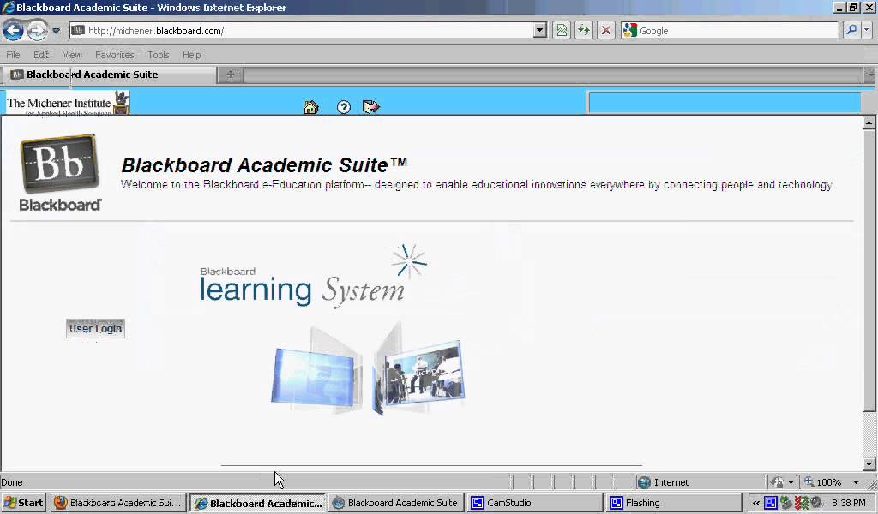
Task: Click the Blackboard Bb logo
Action: 60,173
